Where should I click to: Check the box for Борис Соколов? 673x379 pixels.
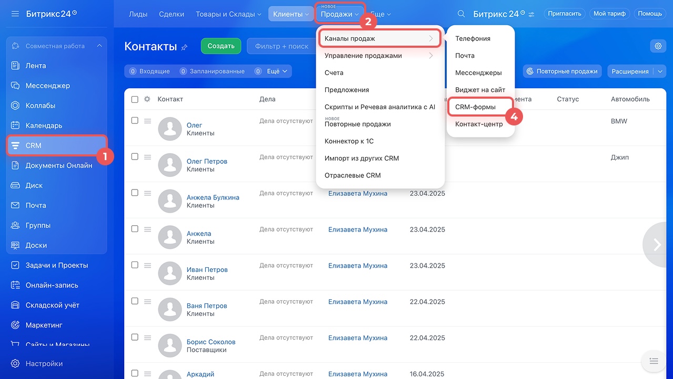[x=135, y=337]
